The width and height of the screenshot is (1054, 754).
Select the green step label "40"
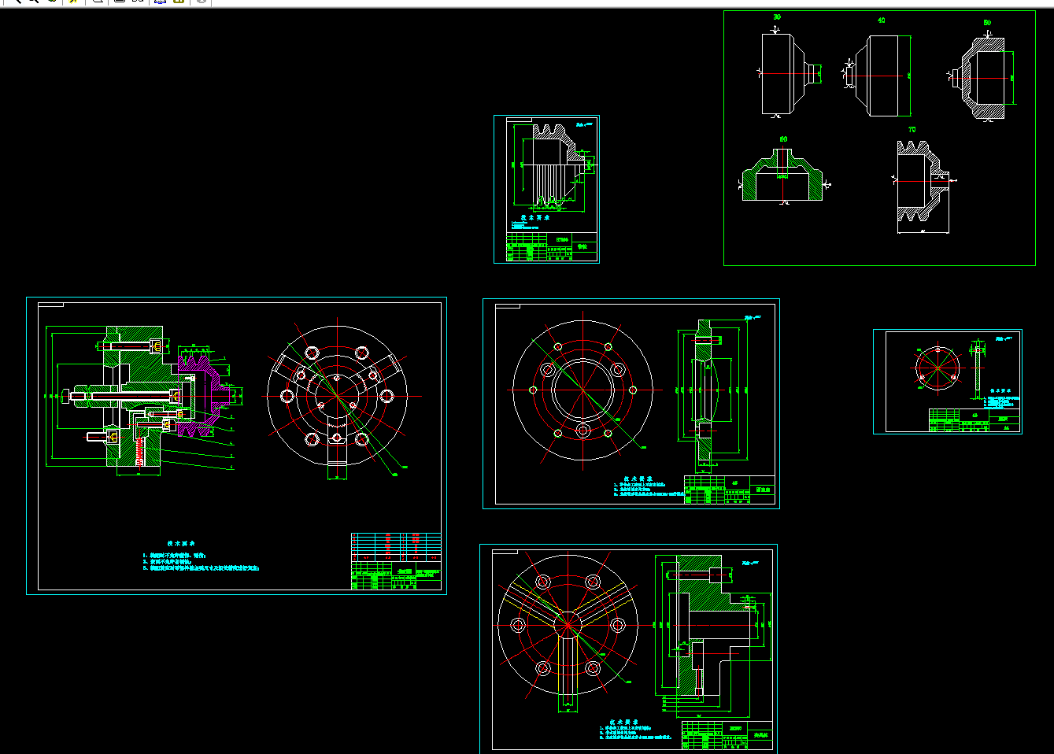(882, 20)
